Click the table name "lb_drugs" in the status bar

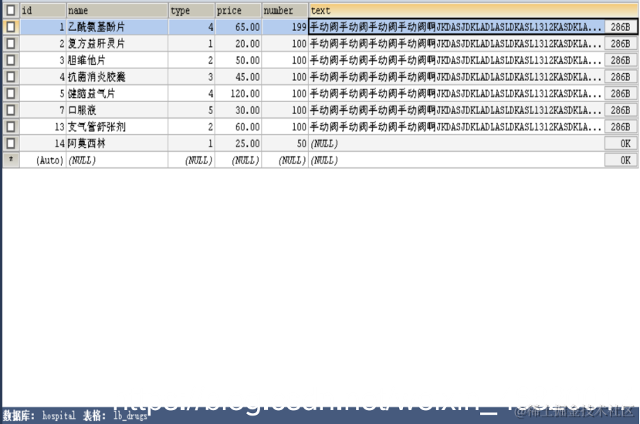pyautogui.click(x=130, y=416)
